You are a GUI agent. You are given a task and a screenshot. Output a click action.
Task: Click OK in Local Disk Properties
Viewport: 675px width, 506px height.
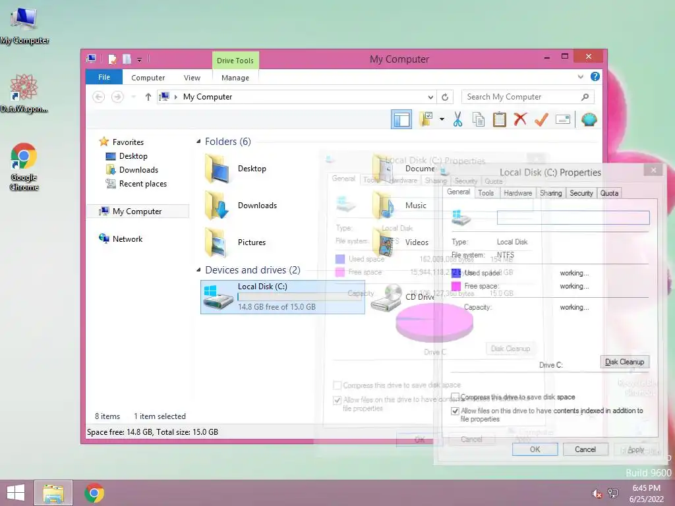[535, 449]
